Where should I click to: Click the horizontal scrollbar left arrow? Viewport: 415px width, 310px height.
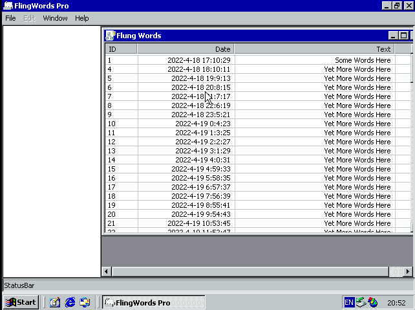(x=107, y=272)
